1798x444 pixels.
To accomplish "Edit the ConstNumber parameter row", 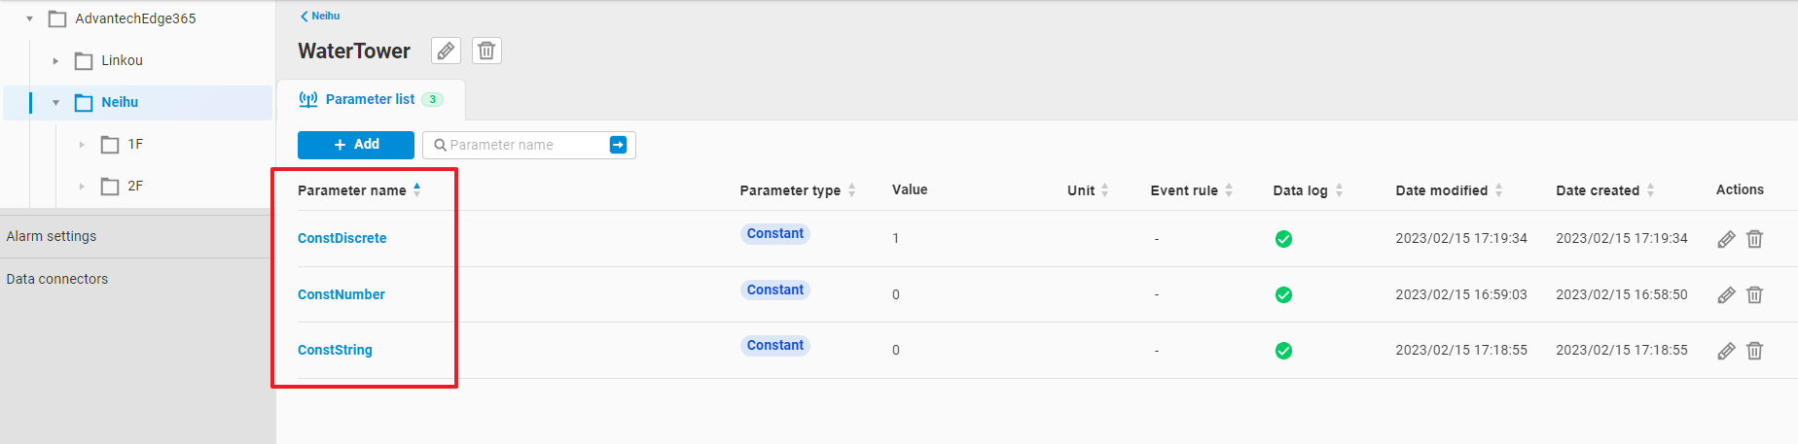I will click(x=1726, y=294).
